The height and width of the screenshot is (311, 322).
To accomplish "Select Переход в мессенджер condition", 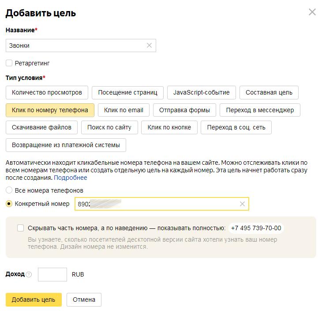I will click(x=260, y=110).
